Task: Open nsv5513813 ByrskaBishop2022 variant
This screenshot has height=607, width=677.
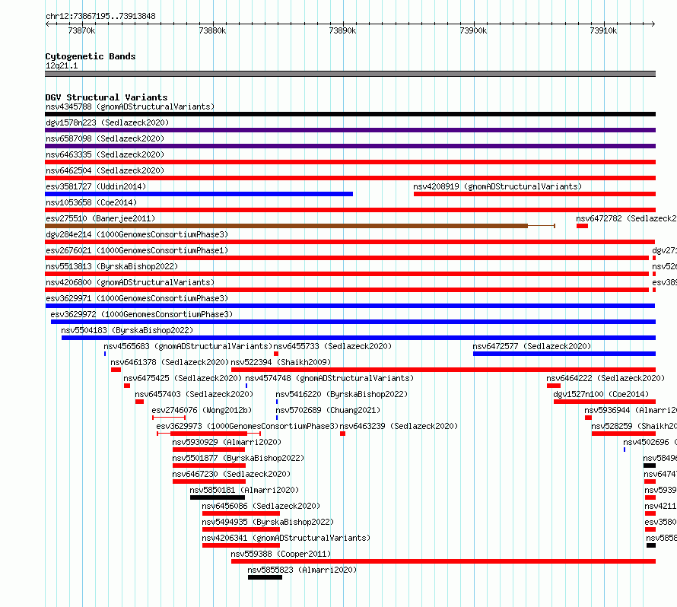Action: click(x=112, y=266)
